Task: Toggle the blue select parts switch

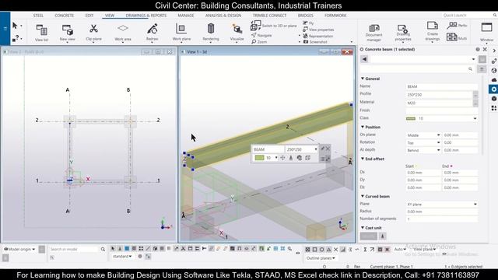Action: (127, 249)
